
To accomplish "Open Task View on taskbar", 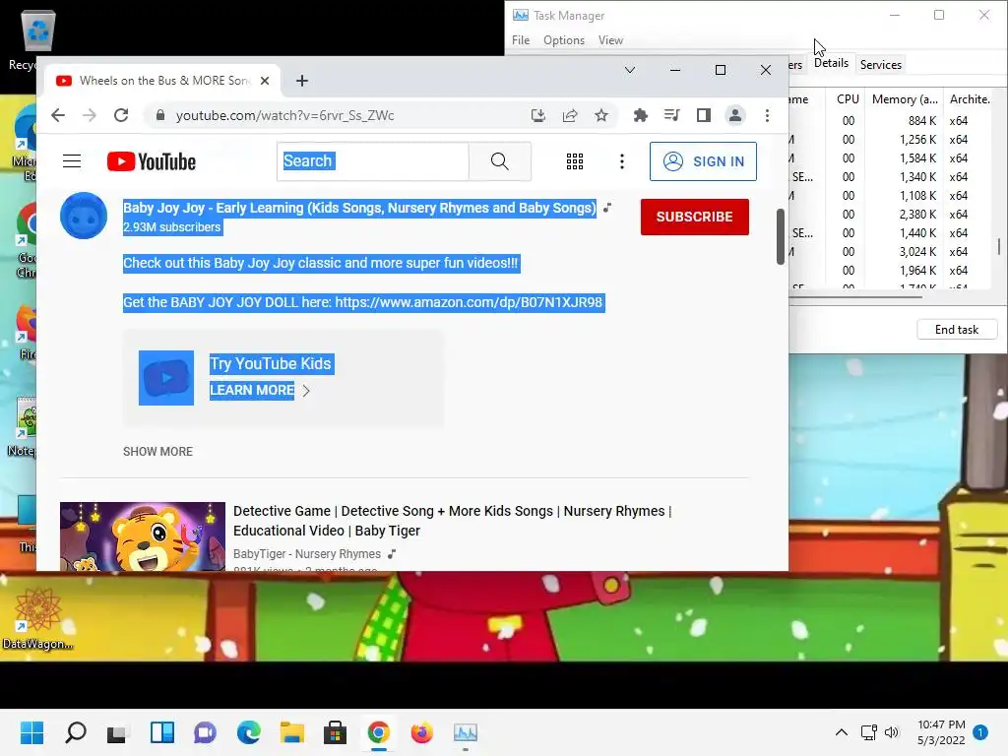I will coord(117,732).
